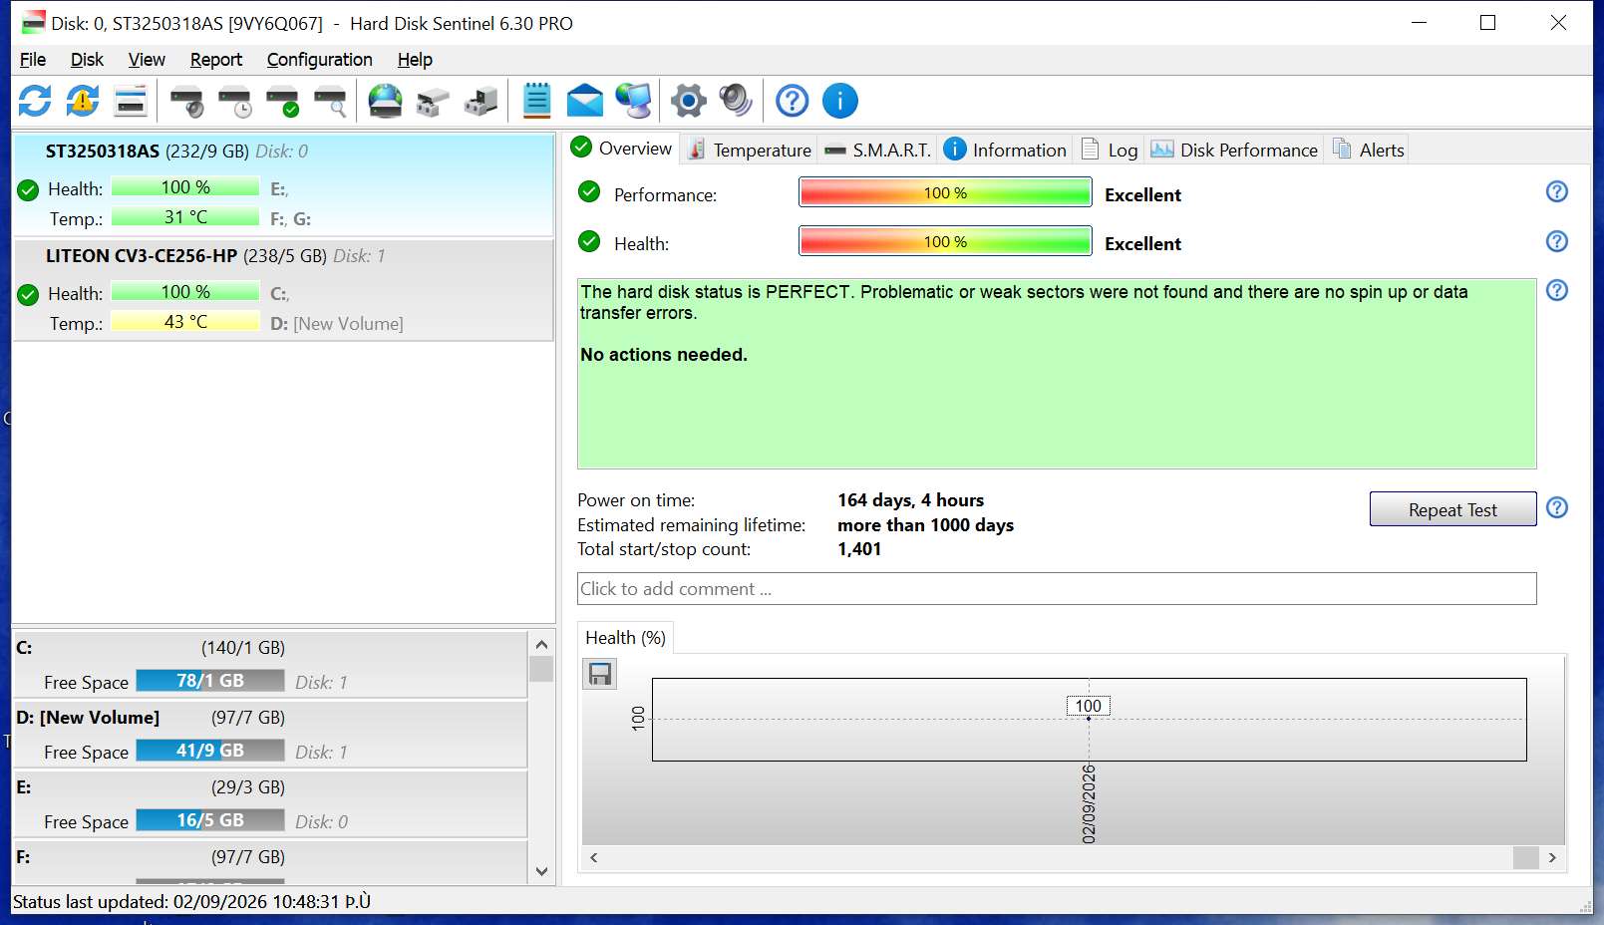This screenshot has height=925, width=1604.
Task: Save the health chart with the floppy icon
Action: (599, 675)
